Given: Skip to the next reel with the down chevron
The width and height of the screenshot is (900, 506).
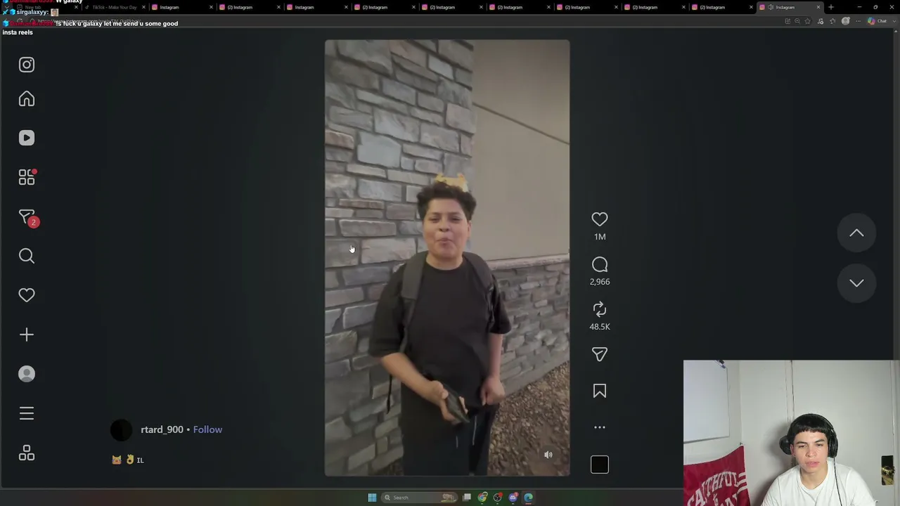Looking at the screenshot, I should 856,283.
